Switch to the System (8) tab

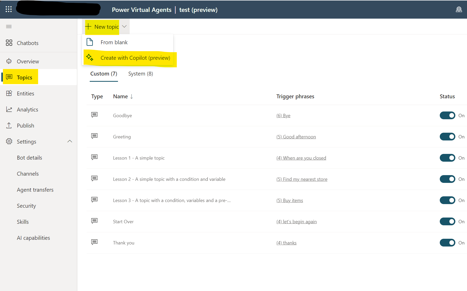pyautogui.click(x=141, y=74)
